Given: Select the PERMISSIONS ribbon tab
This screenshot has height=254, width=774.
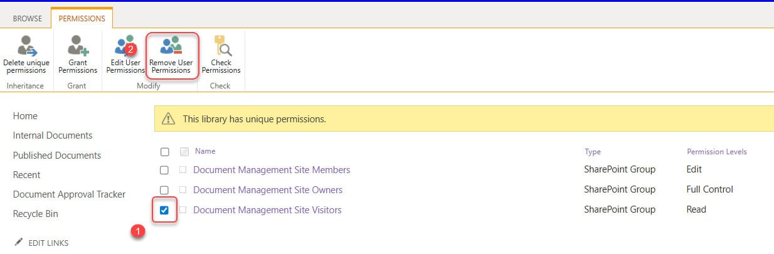Looking at the screenshot, I should 82,18.
